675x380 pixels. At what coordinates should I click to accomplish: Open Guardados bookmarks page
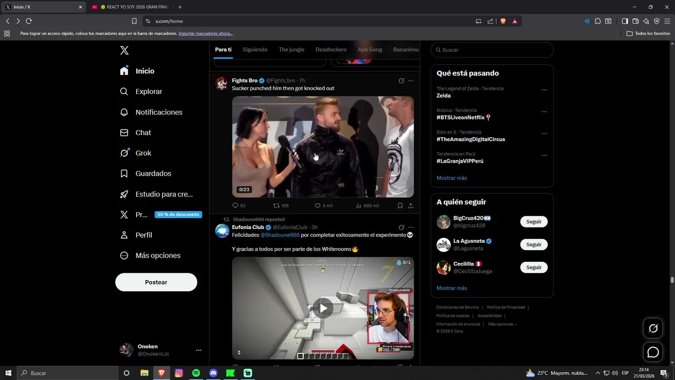(x=145, y=173)
